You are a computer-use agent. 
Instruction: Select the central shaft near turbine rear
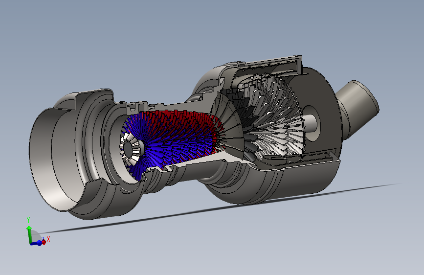click(x=310, y=123)
